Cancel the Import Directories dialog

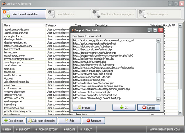(149, 108)
